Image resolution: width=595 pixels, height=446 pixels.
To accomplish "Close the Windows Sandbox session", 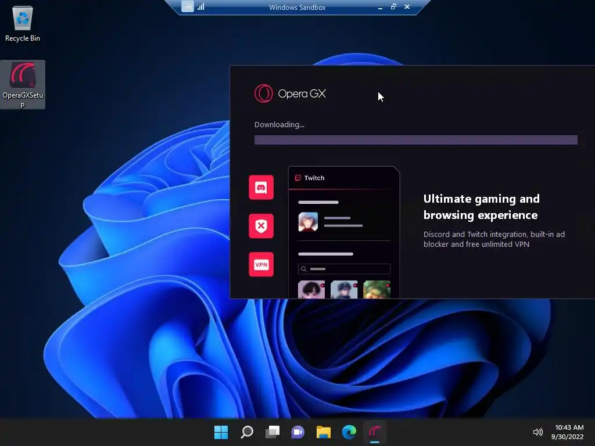I will point(407,7).
